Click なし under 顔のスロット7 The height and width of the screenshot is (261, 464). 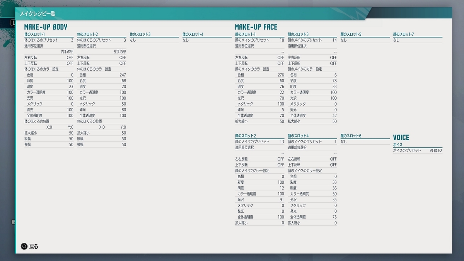point(396,40)
